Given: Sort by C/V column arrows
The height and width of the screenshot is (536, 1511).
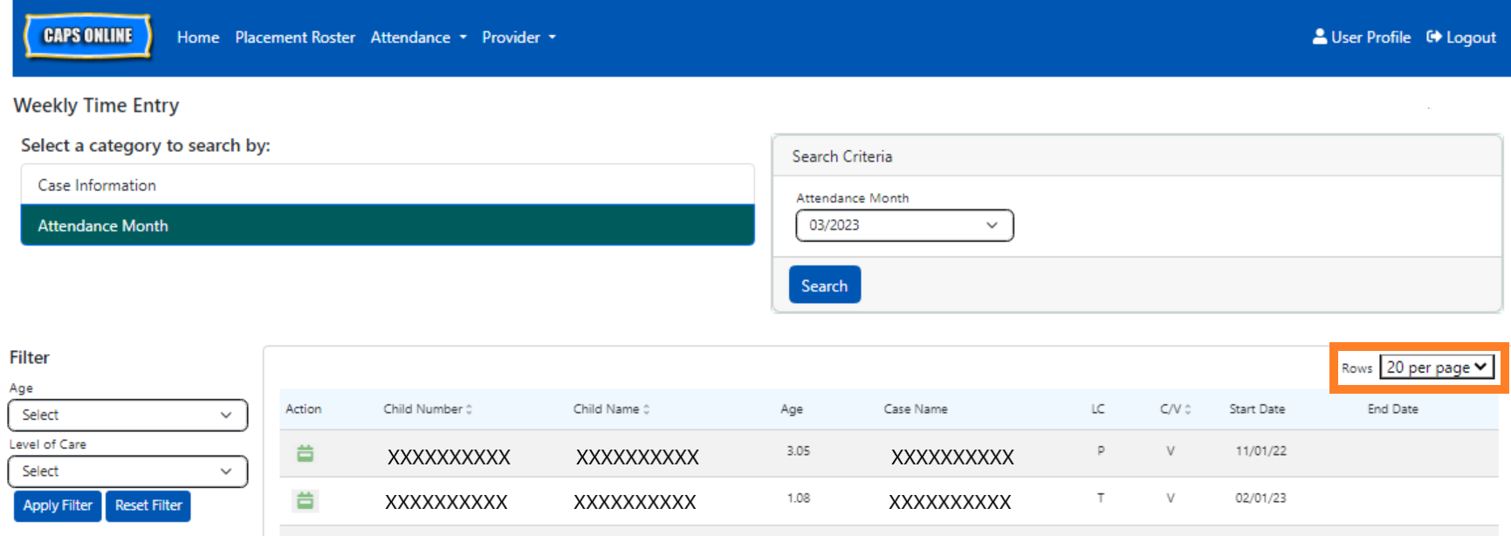Looking at the screenshot, I should coord(1187,409).
